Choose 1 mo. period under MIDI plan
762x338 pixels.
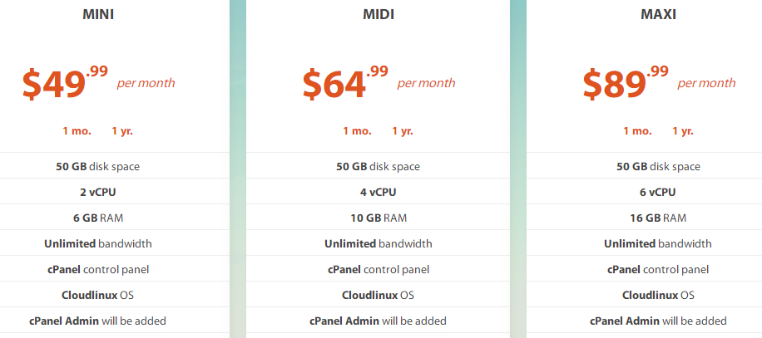pyautogui.click(x=357, y=131)
